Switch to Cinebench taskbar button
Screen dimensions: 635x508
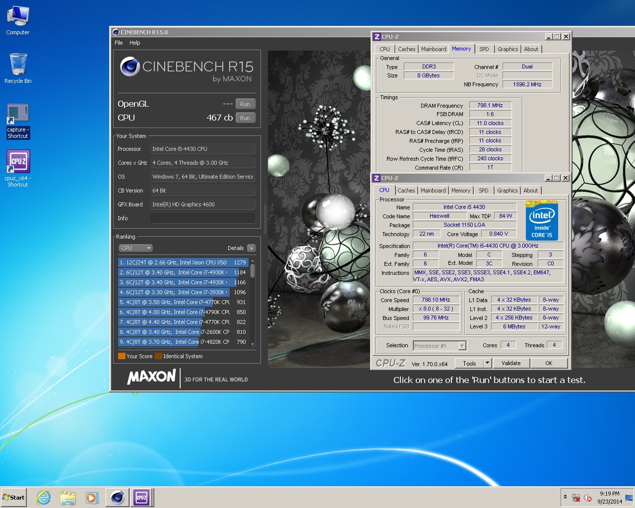click(x=118, y=497)
